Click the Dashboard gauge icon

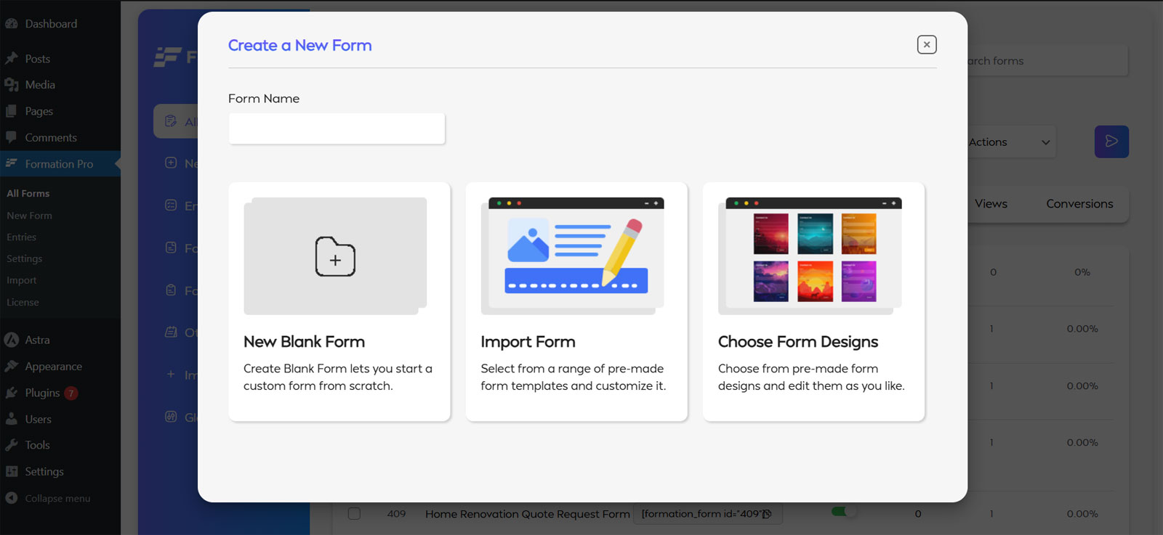click(12, 24)
